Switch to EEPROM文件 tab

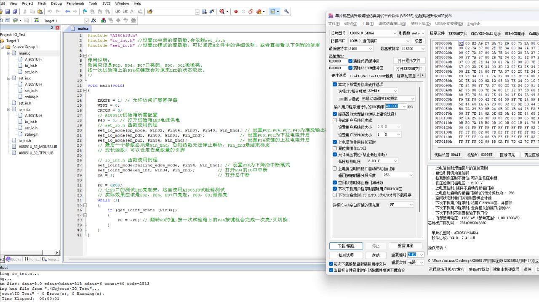pyautogui.click(x=457, y=33)
